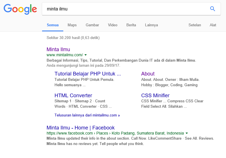Click the Google logo
This screenshot has height=158, width=226.
(x=20, y=9)
